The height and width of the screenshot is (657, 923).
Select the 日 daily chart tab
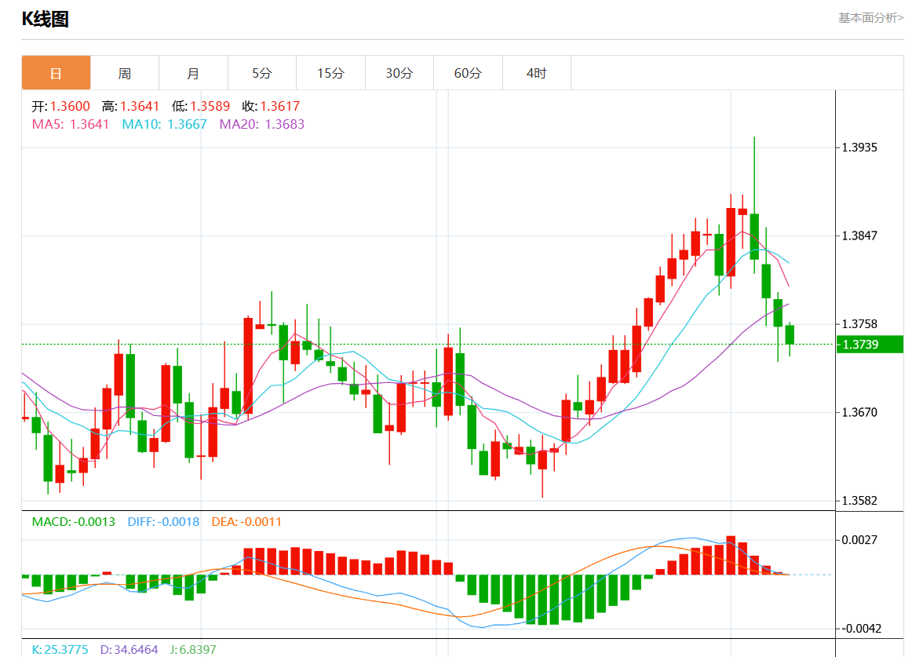pyautogui.click(x=56, y=73)
